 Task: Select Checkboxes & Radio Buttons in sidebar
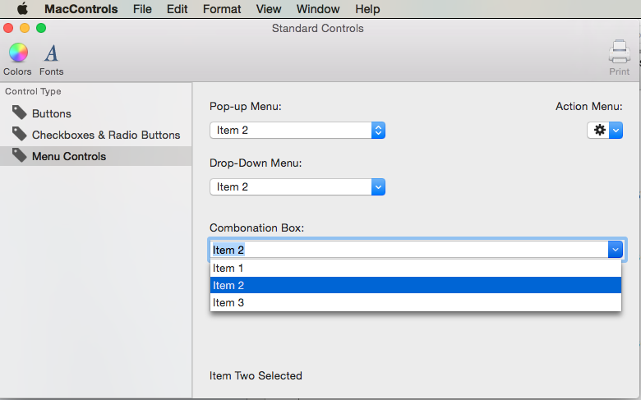point(106,135)
